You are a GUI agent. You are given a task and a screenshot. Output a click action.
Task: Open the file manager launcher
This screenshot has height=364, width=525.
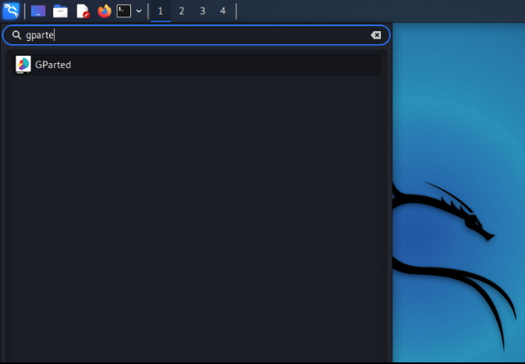pos(61,11)
